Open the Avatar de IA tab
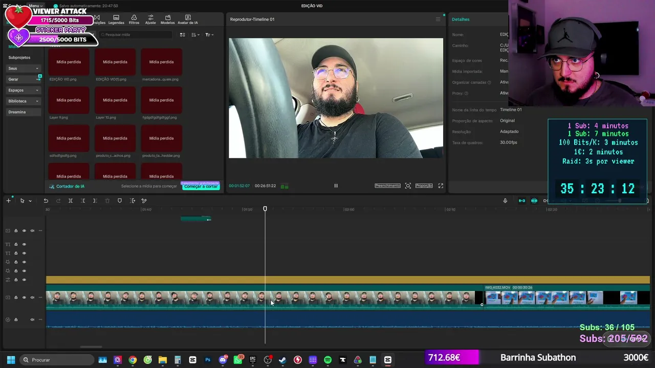This screenshot has height=368, width=655. [188, 19]
